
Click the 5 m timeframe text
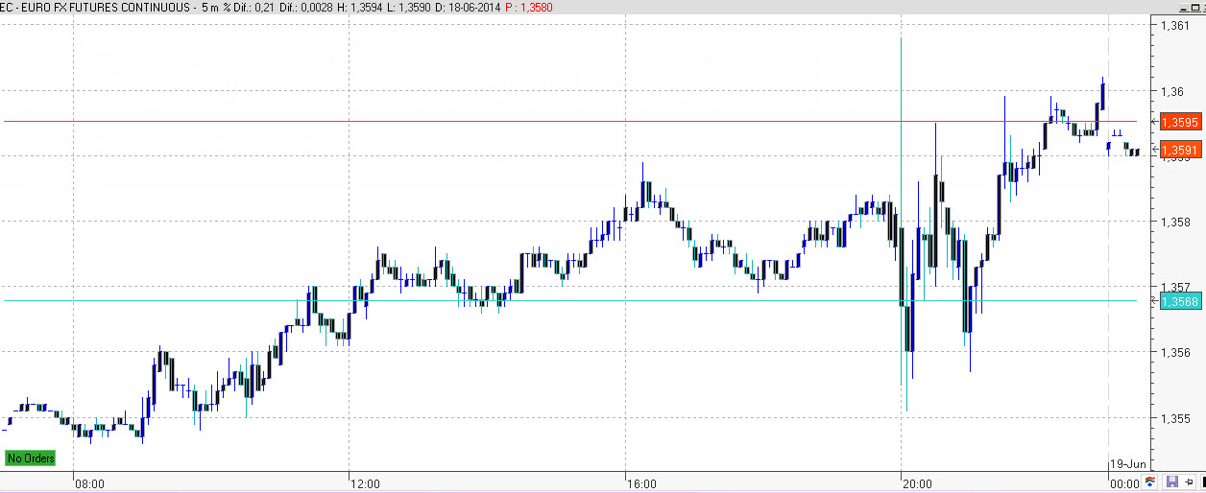pos(209,8)
